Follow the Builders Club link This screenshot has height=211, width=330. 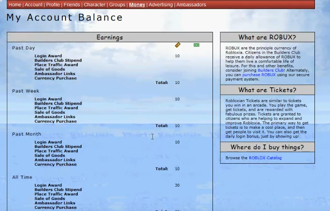coord(271,70)
